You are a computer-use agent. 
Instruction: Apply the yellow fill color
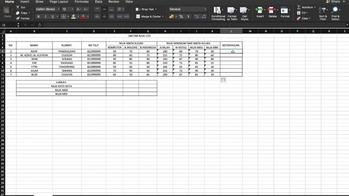click(x=74, y=17)
